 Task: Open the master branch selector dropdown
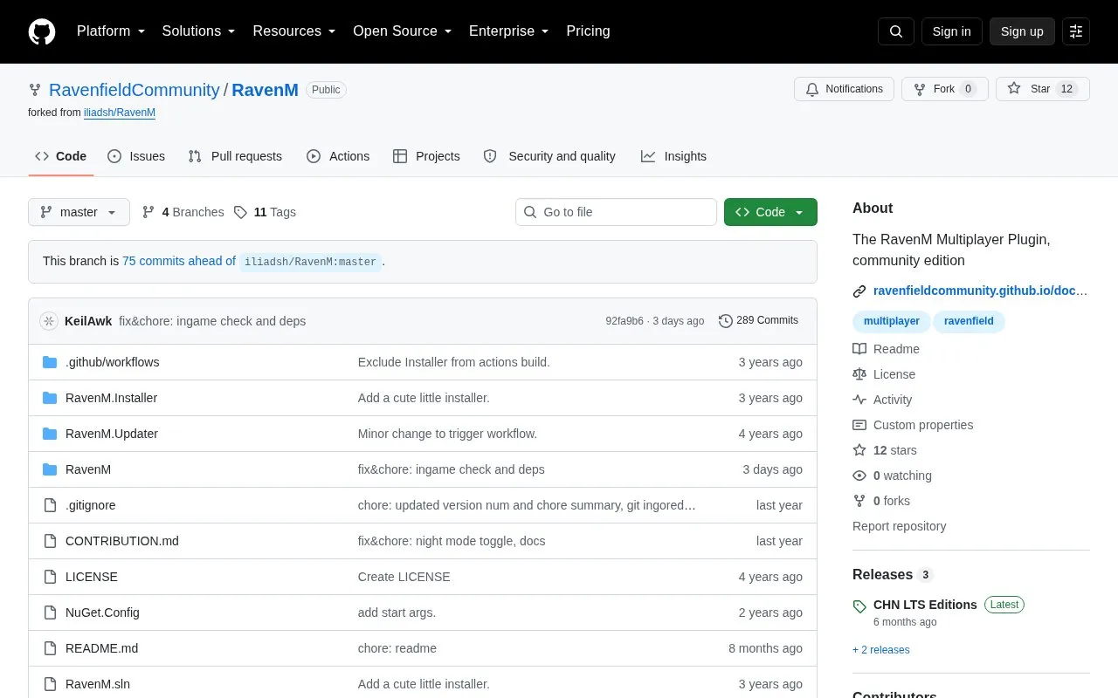(x=79, y=212)
